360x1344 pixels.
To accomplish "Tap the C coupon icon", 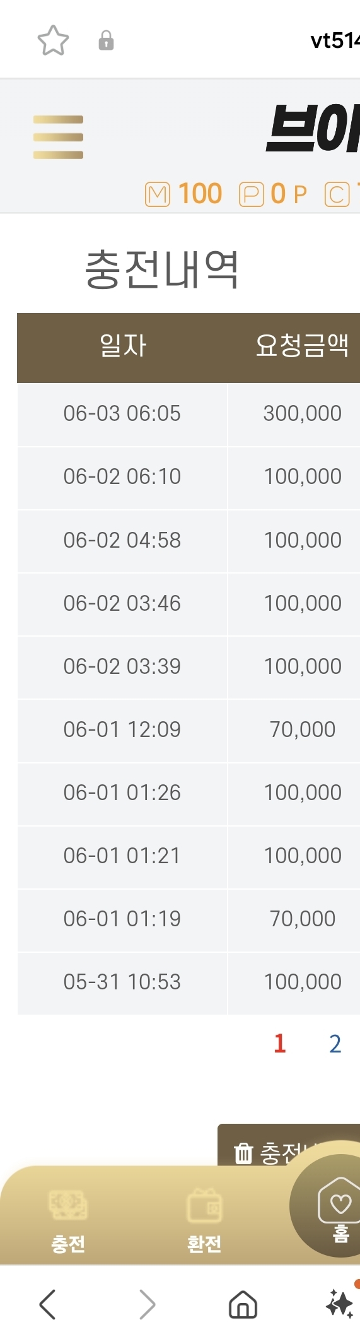I will (x=337, y=194).
